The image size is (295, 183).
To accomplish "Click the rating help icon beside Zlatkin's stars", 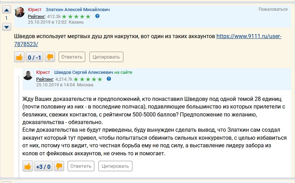I will pos(97,16).
